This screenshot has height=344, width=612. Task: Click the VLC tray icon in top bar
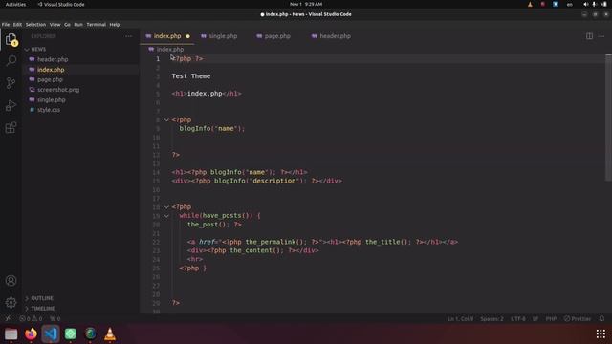pos(530,4)
